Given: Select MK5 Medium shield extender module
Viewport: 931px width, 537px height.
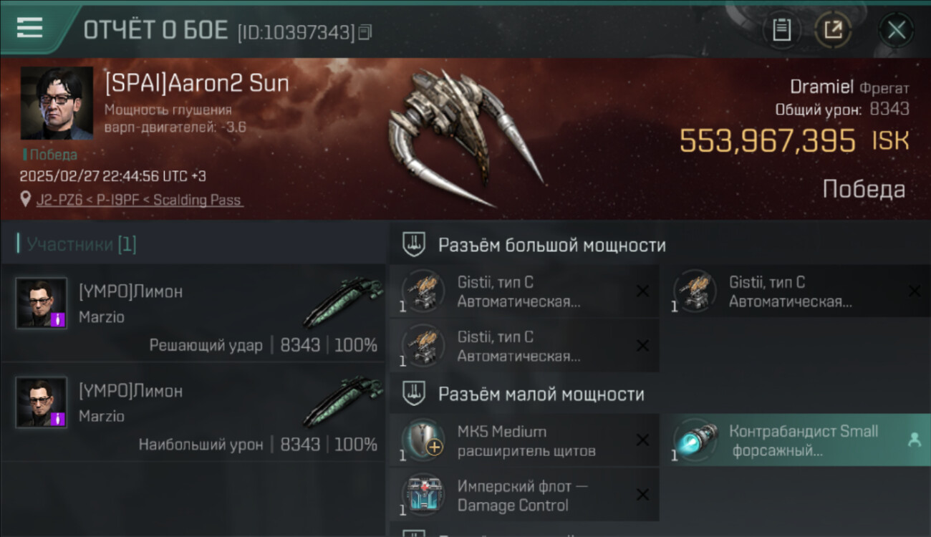Looking at the screenshot, I should [x=524, y=440].
